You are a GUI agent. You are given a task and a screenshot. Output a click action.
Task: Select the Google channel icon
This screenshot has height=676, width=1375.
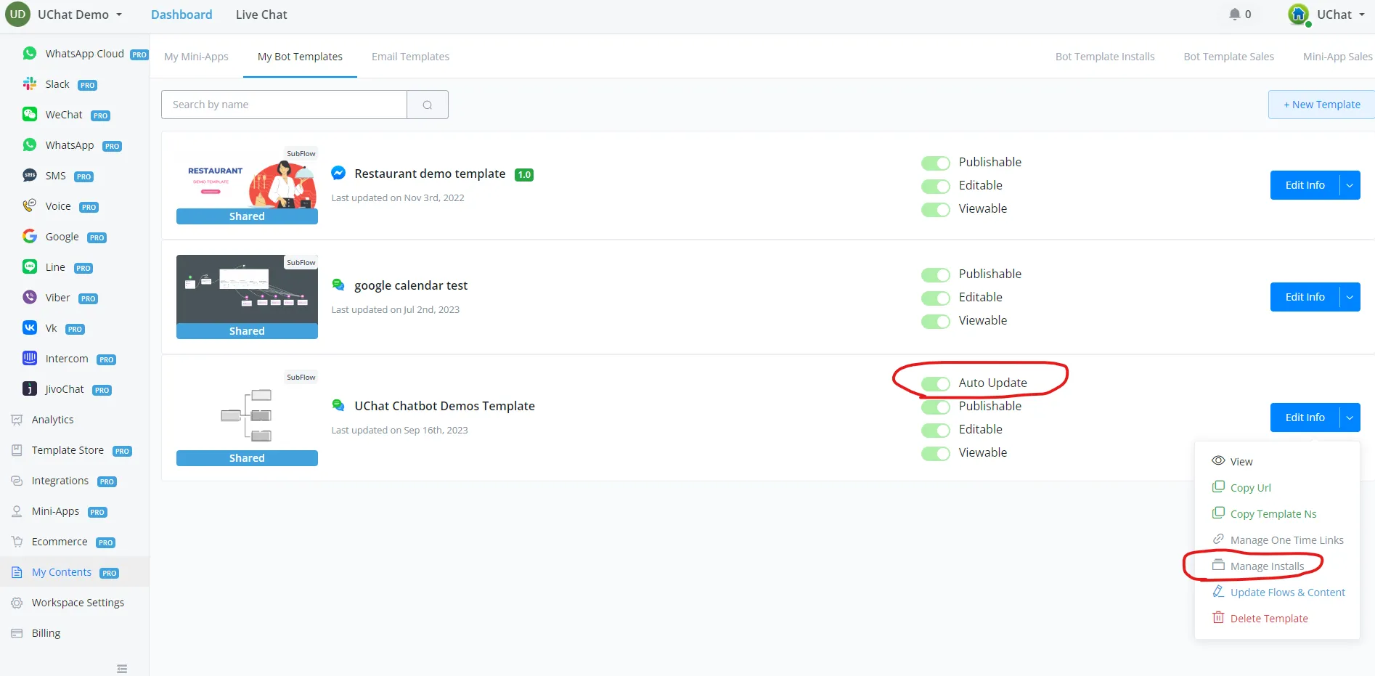30,236
